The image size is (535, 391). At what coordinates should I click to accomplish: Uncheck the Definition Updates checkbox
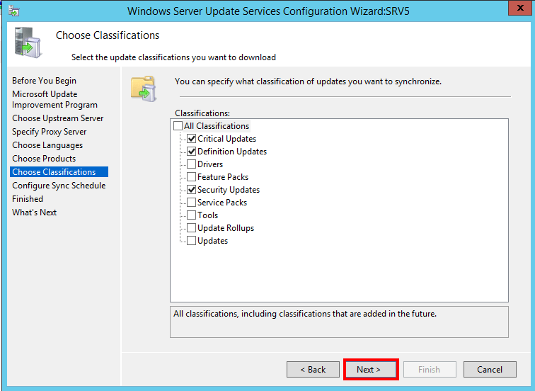tap(191, 152)
